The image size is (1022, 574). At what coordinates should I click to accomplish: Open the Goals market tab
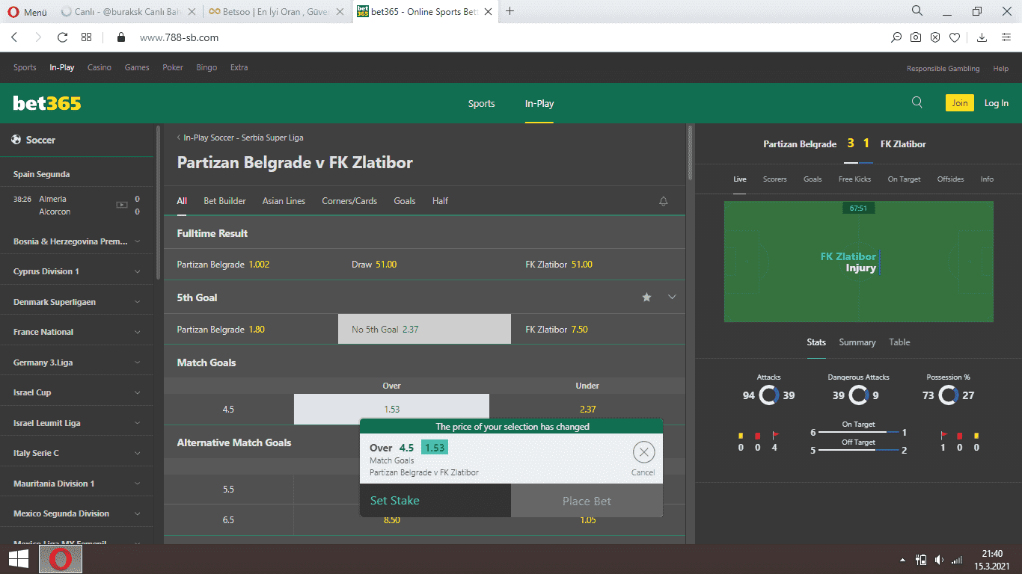(405, 201)
